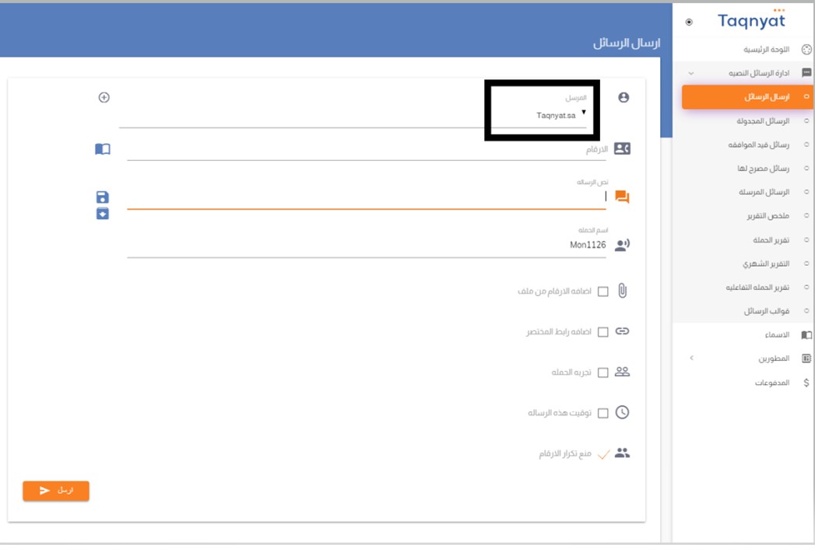The height and width of the screenshot is (545, 815).
Task: Click the book icon beside الاسماء
Action: click(x=806, y=335)
